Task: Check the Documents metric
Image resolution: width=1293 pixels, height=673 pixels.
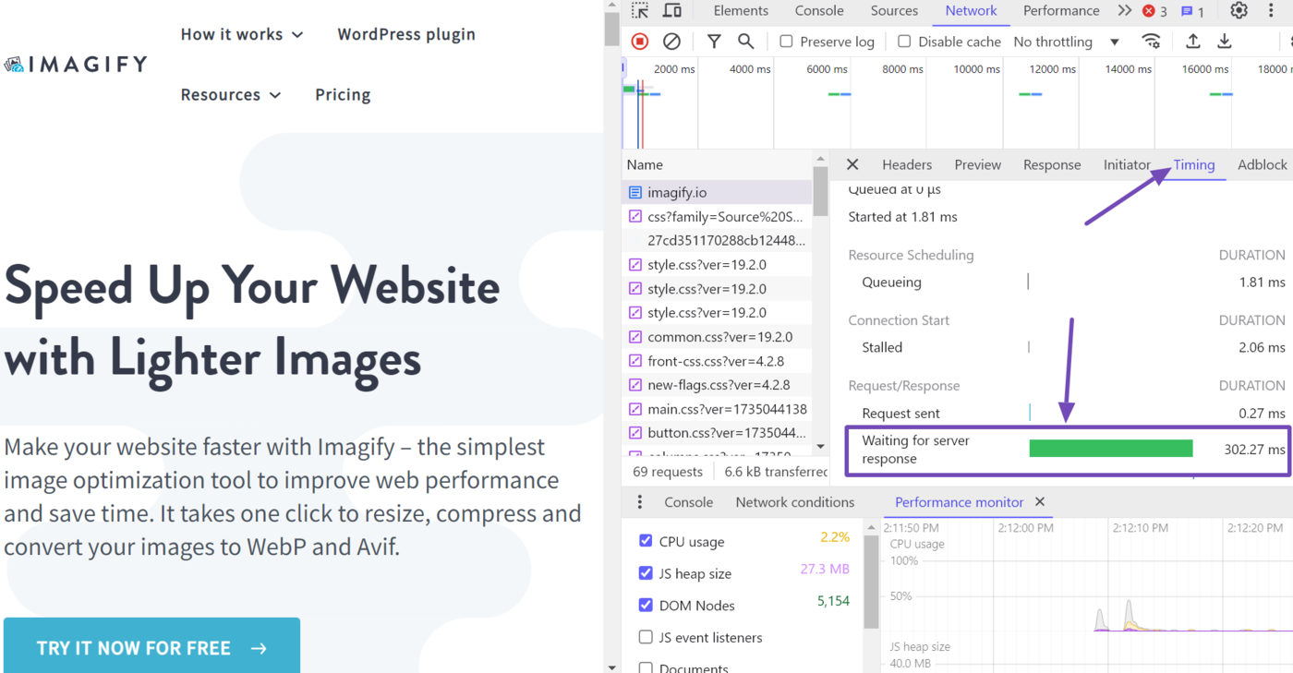Action: click(646, 667)
